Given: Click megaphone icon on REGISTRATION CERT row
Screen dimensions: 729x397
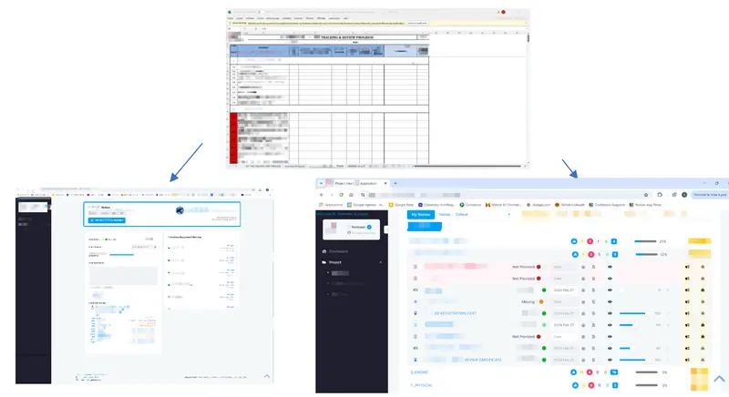Looking at the screenshot, I should click(686, 312).
